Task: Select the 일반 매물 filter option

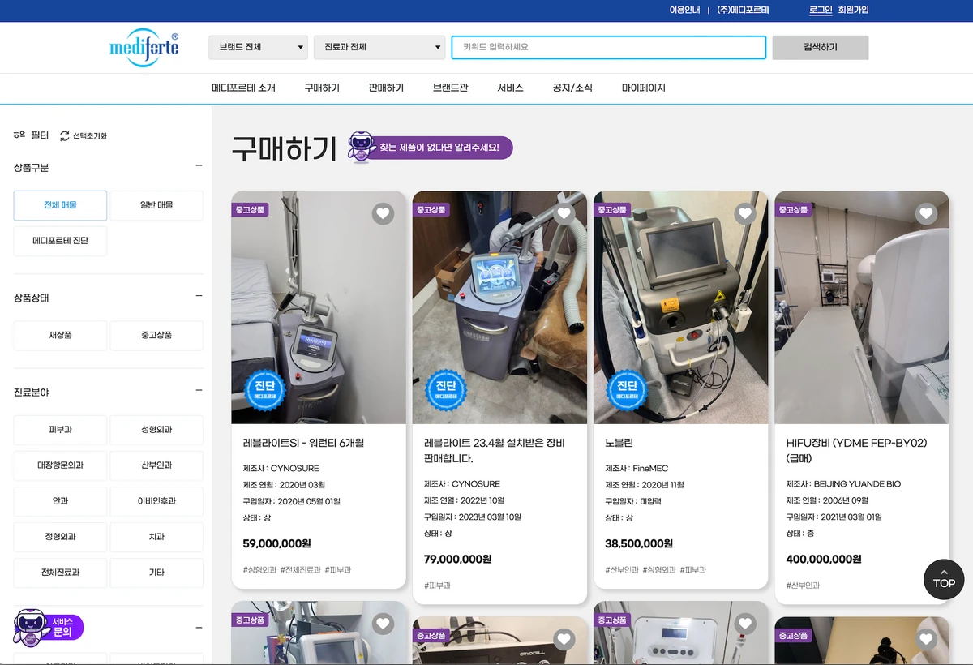Action: click(x=156, y=205)
